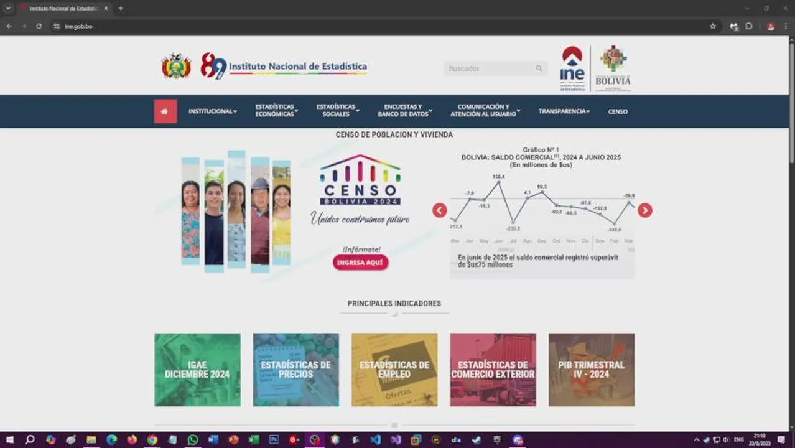Click the INE logo at top right

click(x=572, y=68)
